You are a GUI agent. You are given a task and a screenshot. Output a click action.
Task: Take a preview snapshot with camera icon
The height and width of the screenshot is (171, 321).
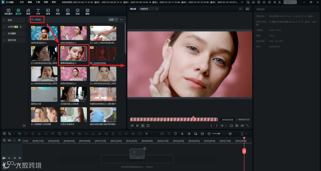coord(237,126)
